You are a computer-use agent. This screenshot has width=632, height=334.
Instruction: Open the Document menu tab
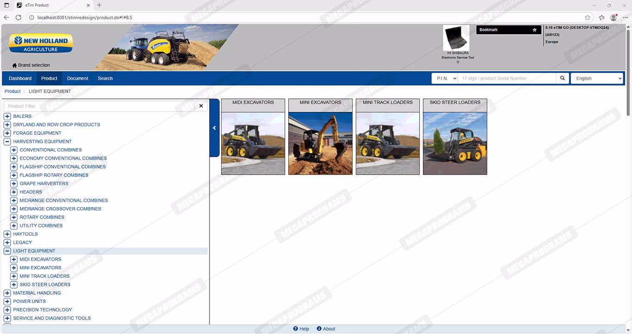(77, 79)
